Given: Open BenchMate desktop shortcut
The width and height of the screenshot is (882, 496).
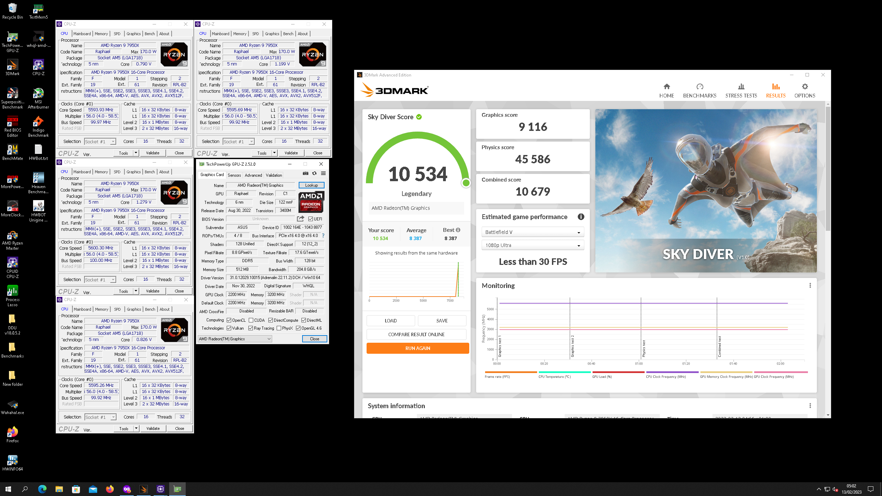Looking at the screenshot, I should point(12,152).
